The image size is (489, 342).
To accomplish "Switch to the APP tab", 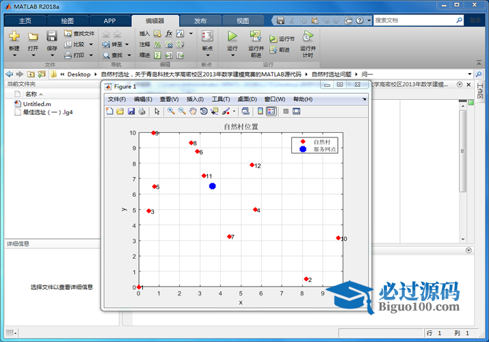I will pyautogui.click(x=110, y=21).
